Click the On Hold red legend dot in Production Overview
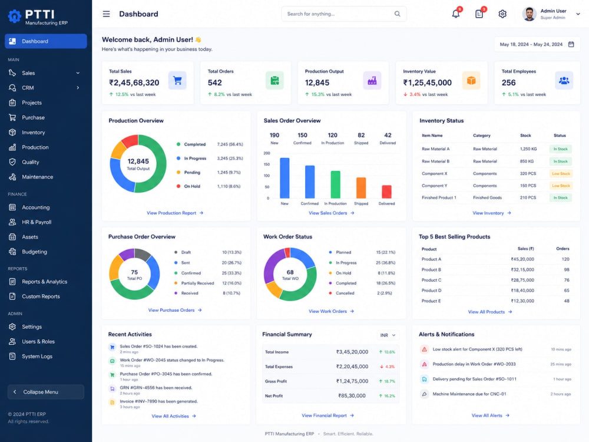589x442 pixels. tap(178, 186)
